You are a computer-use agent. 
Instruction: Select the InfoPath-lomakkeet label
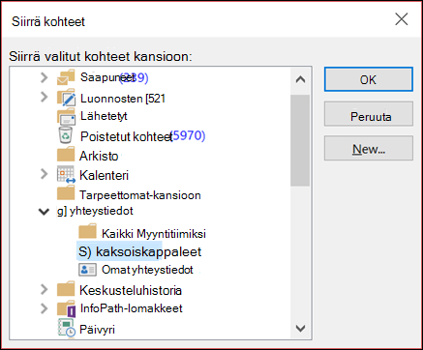click(131, 308)
